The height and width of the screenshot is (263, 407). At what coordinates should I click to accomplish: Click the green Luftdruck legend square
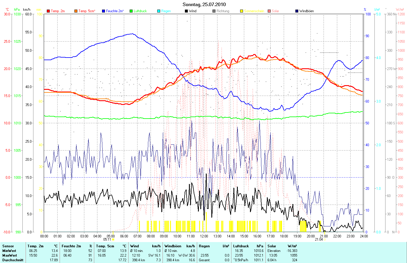(131, 11)
